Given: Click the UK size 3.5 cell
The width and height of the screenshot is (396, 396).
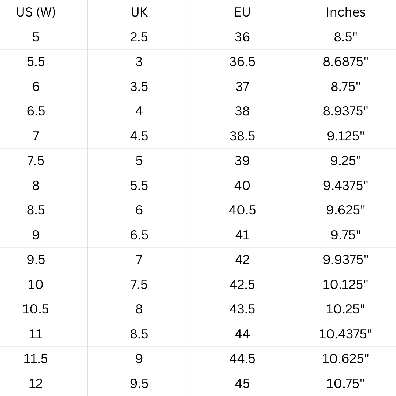Looking at the screenshot, I should point(139,87).
